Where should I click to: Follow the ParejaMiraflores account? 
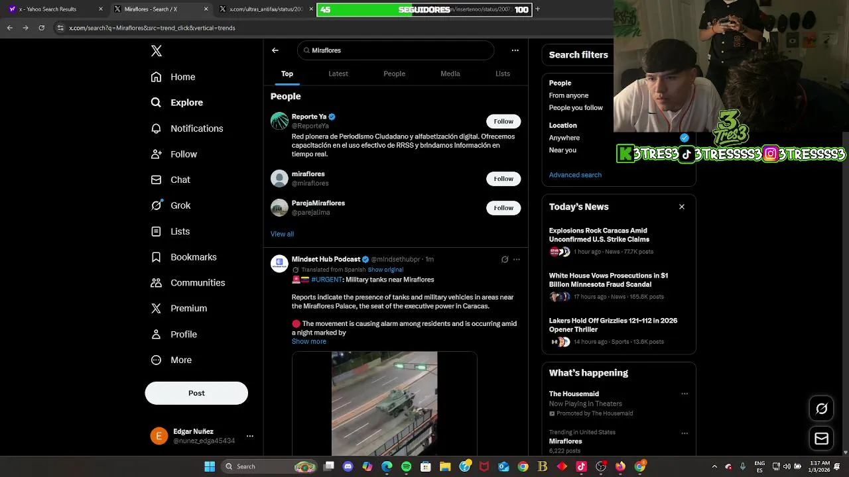point(503,208)
